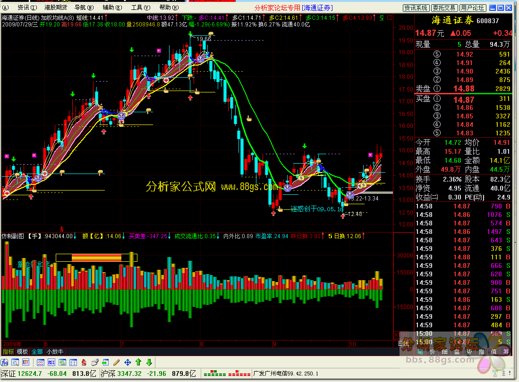Click the red square icon at chart top-right
The width and height of the screenshot is (519, 382).
(x=390, y=17)
